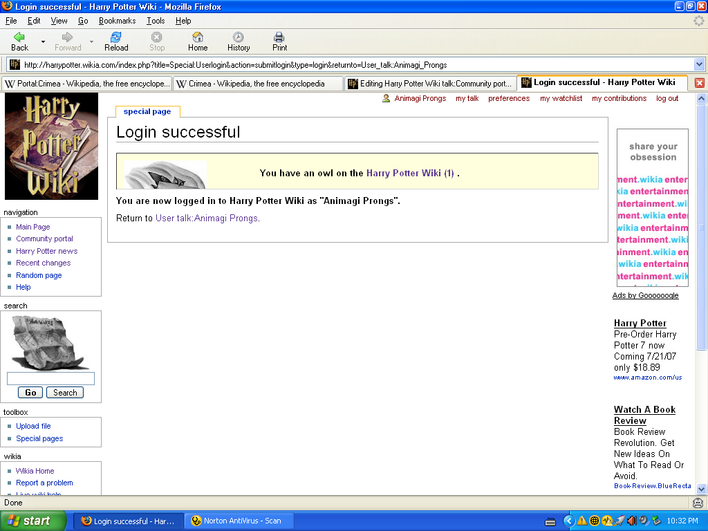Click the Search button
The height and width of the screenshot is (531, 708).
[x=65, y=393]
